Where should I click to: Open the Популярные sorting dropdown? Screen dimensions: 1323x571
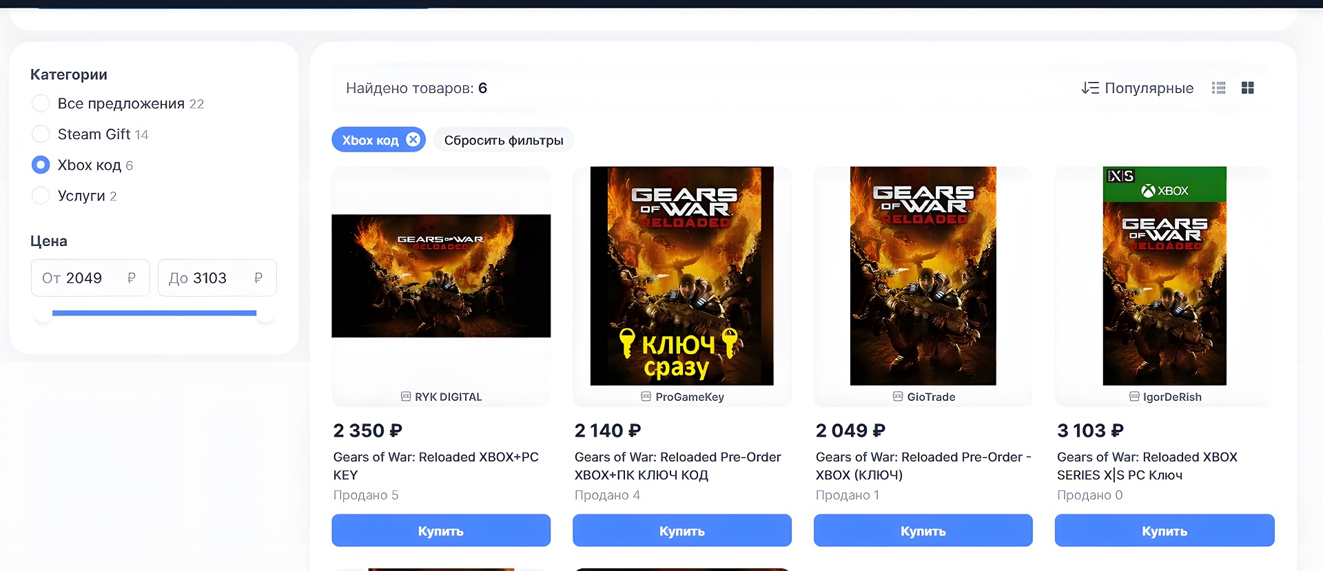(x=1137, y=88)
